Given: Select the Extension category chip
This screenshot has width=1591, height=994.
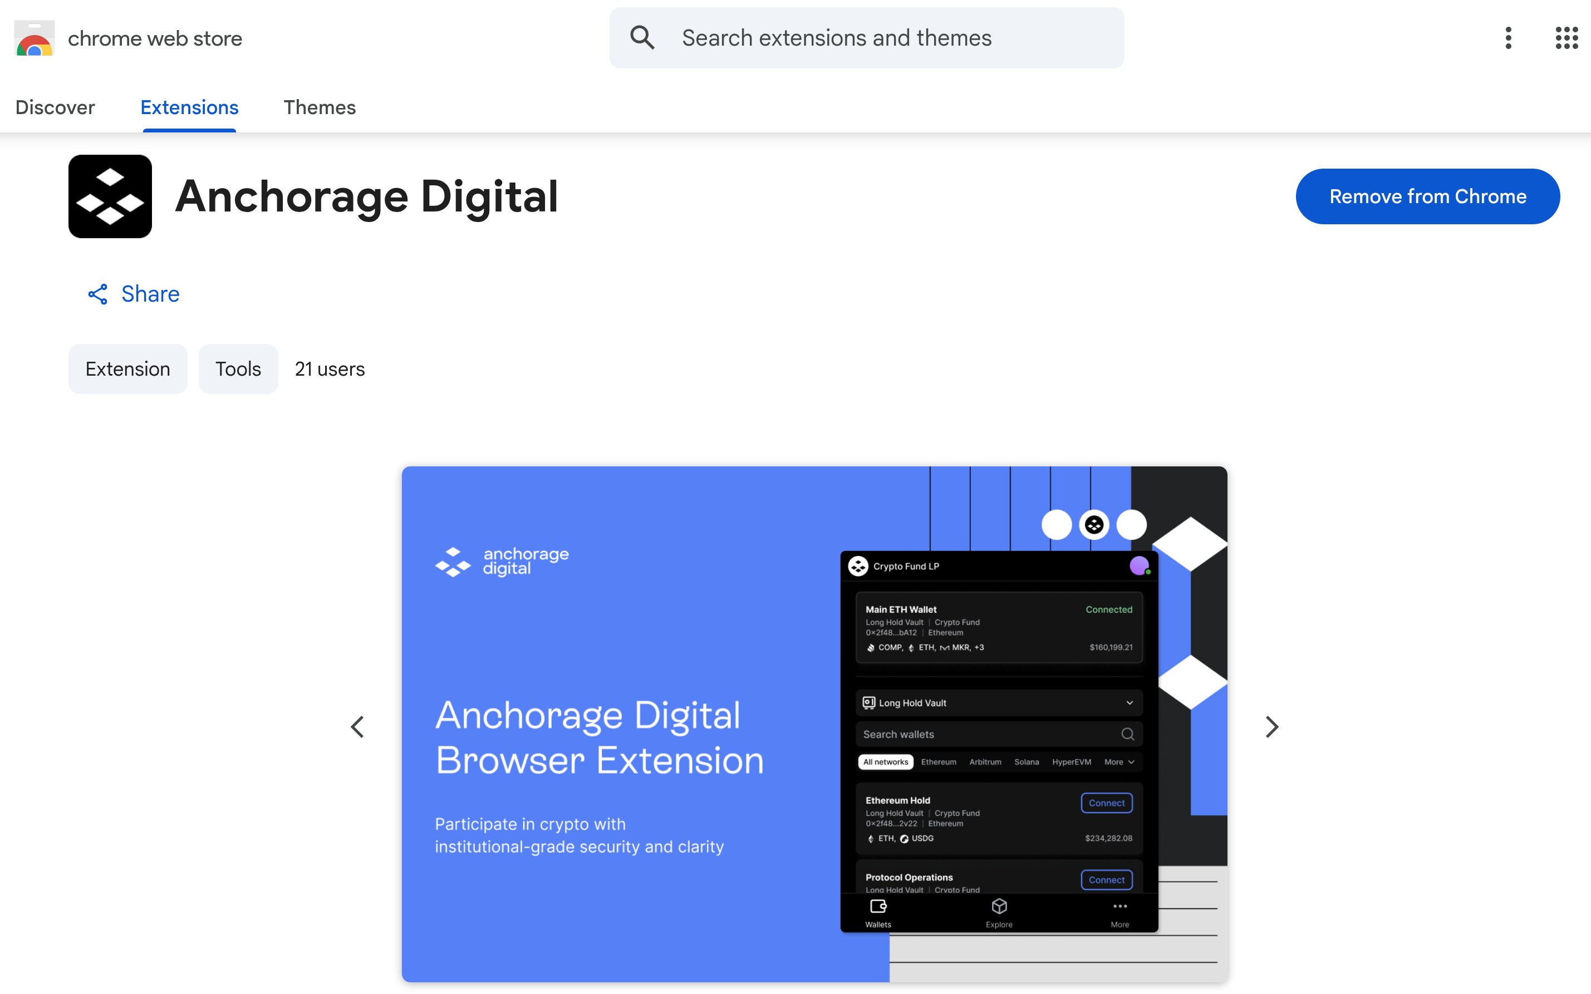Looking at the screenshot, I should (x=127, y=369).
